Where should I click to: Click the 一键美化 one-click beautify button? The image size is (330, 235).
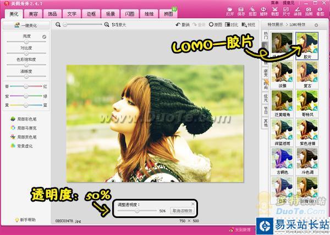coord(26,25)
